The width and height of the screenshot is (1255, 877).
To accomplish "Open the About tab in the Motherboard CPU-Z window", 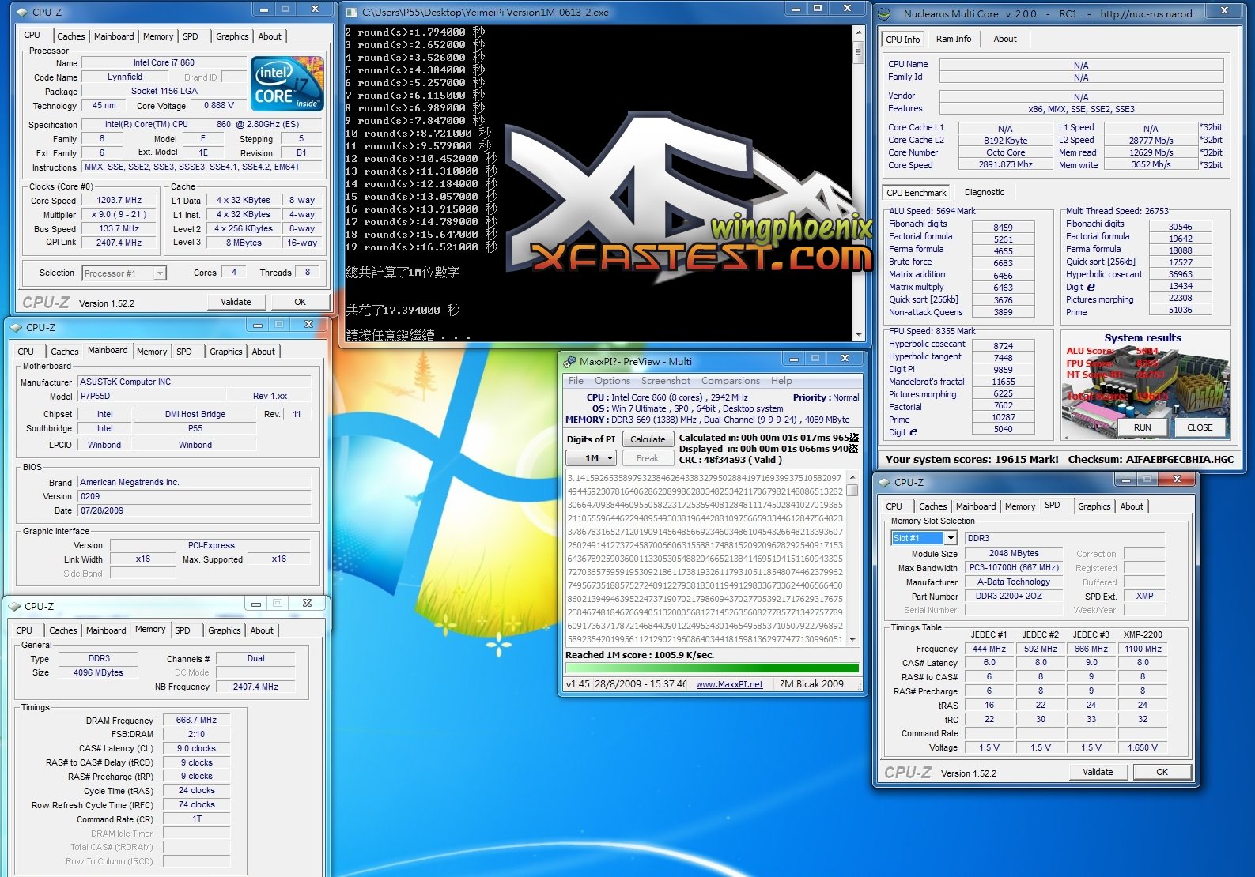I will tap(263, 352).
